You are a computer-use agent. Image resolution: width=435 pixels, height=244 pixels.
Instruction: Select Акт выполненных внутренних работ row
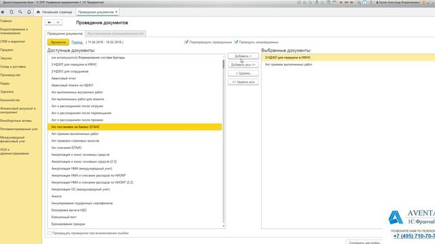click(x=135, y=92)
